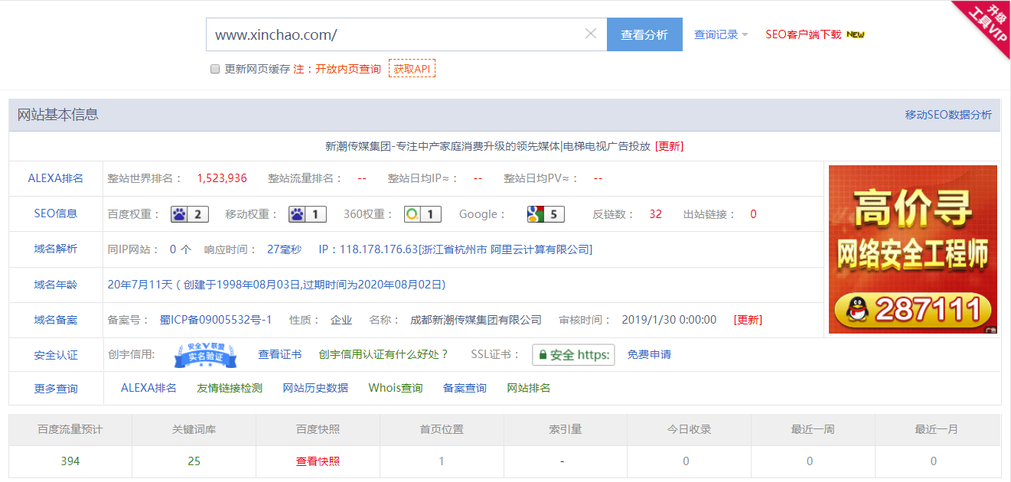Enable the 更新网页缓存 checkbox

[x=215, y=69]
